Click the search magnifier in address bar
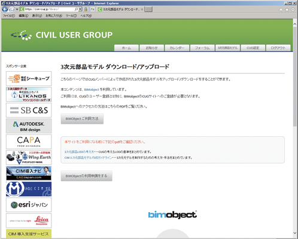Image resolution: width=298 pixels, height=239 pixels. tap(76, 9)
